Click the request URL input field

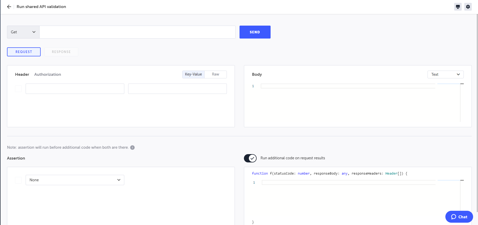tap(137, 32)
